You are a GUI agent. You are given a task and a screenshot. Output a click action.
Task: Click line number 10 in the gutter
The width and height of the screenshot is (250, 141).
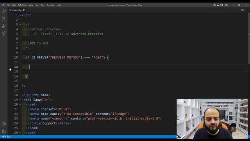coord(16,58)
